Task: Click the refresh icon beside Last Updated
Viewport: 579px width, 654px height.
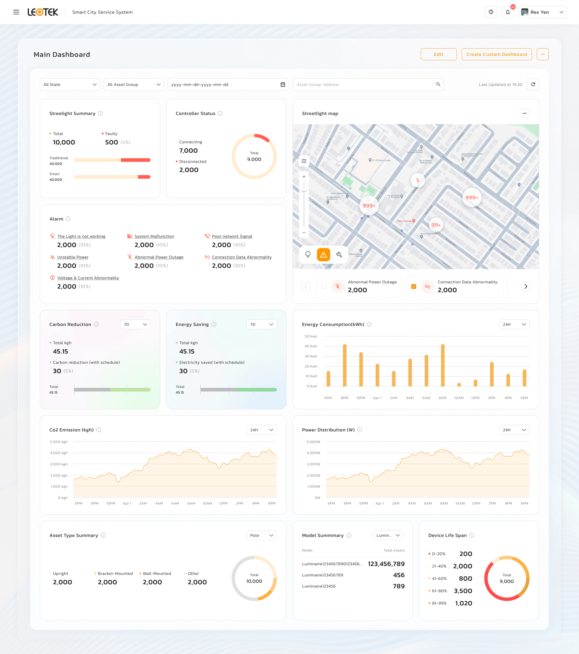Action: pyautogui.click(x=533, y=85)
